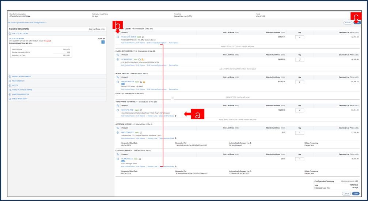This screenshot has width=368, height=201.
Task: Click the link icon in Nexus Switch table header
Action: (118, 77)
